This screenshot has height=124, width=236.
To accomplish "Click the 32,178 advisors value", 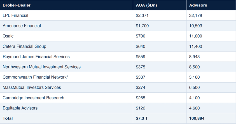I will [196, 15].
